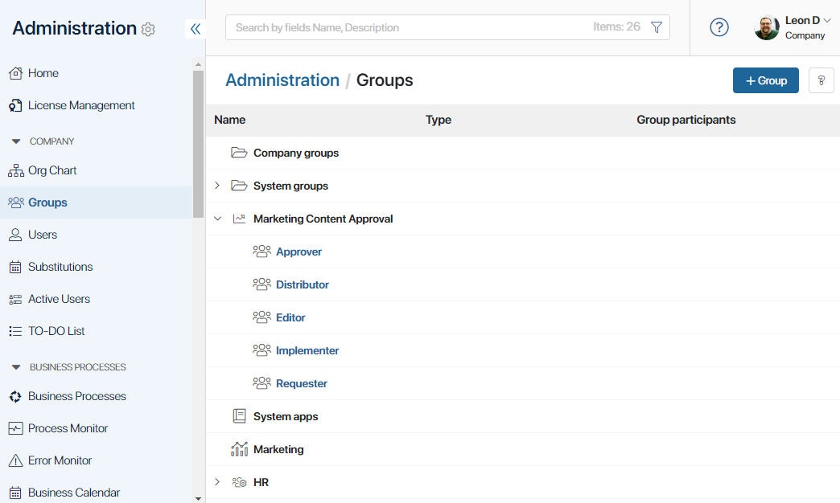Viewport: 840px width, 503px height.
Task: Click the sidebar scroll up arrow
Action: [198, 64]
